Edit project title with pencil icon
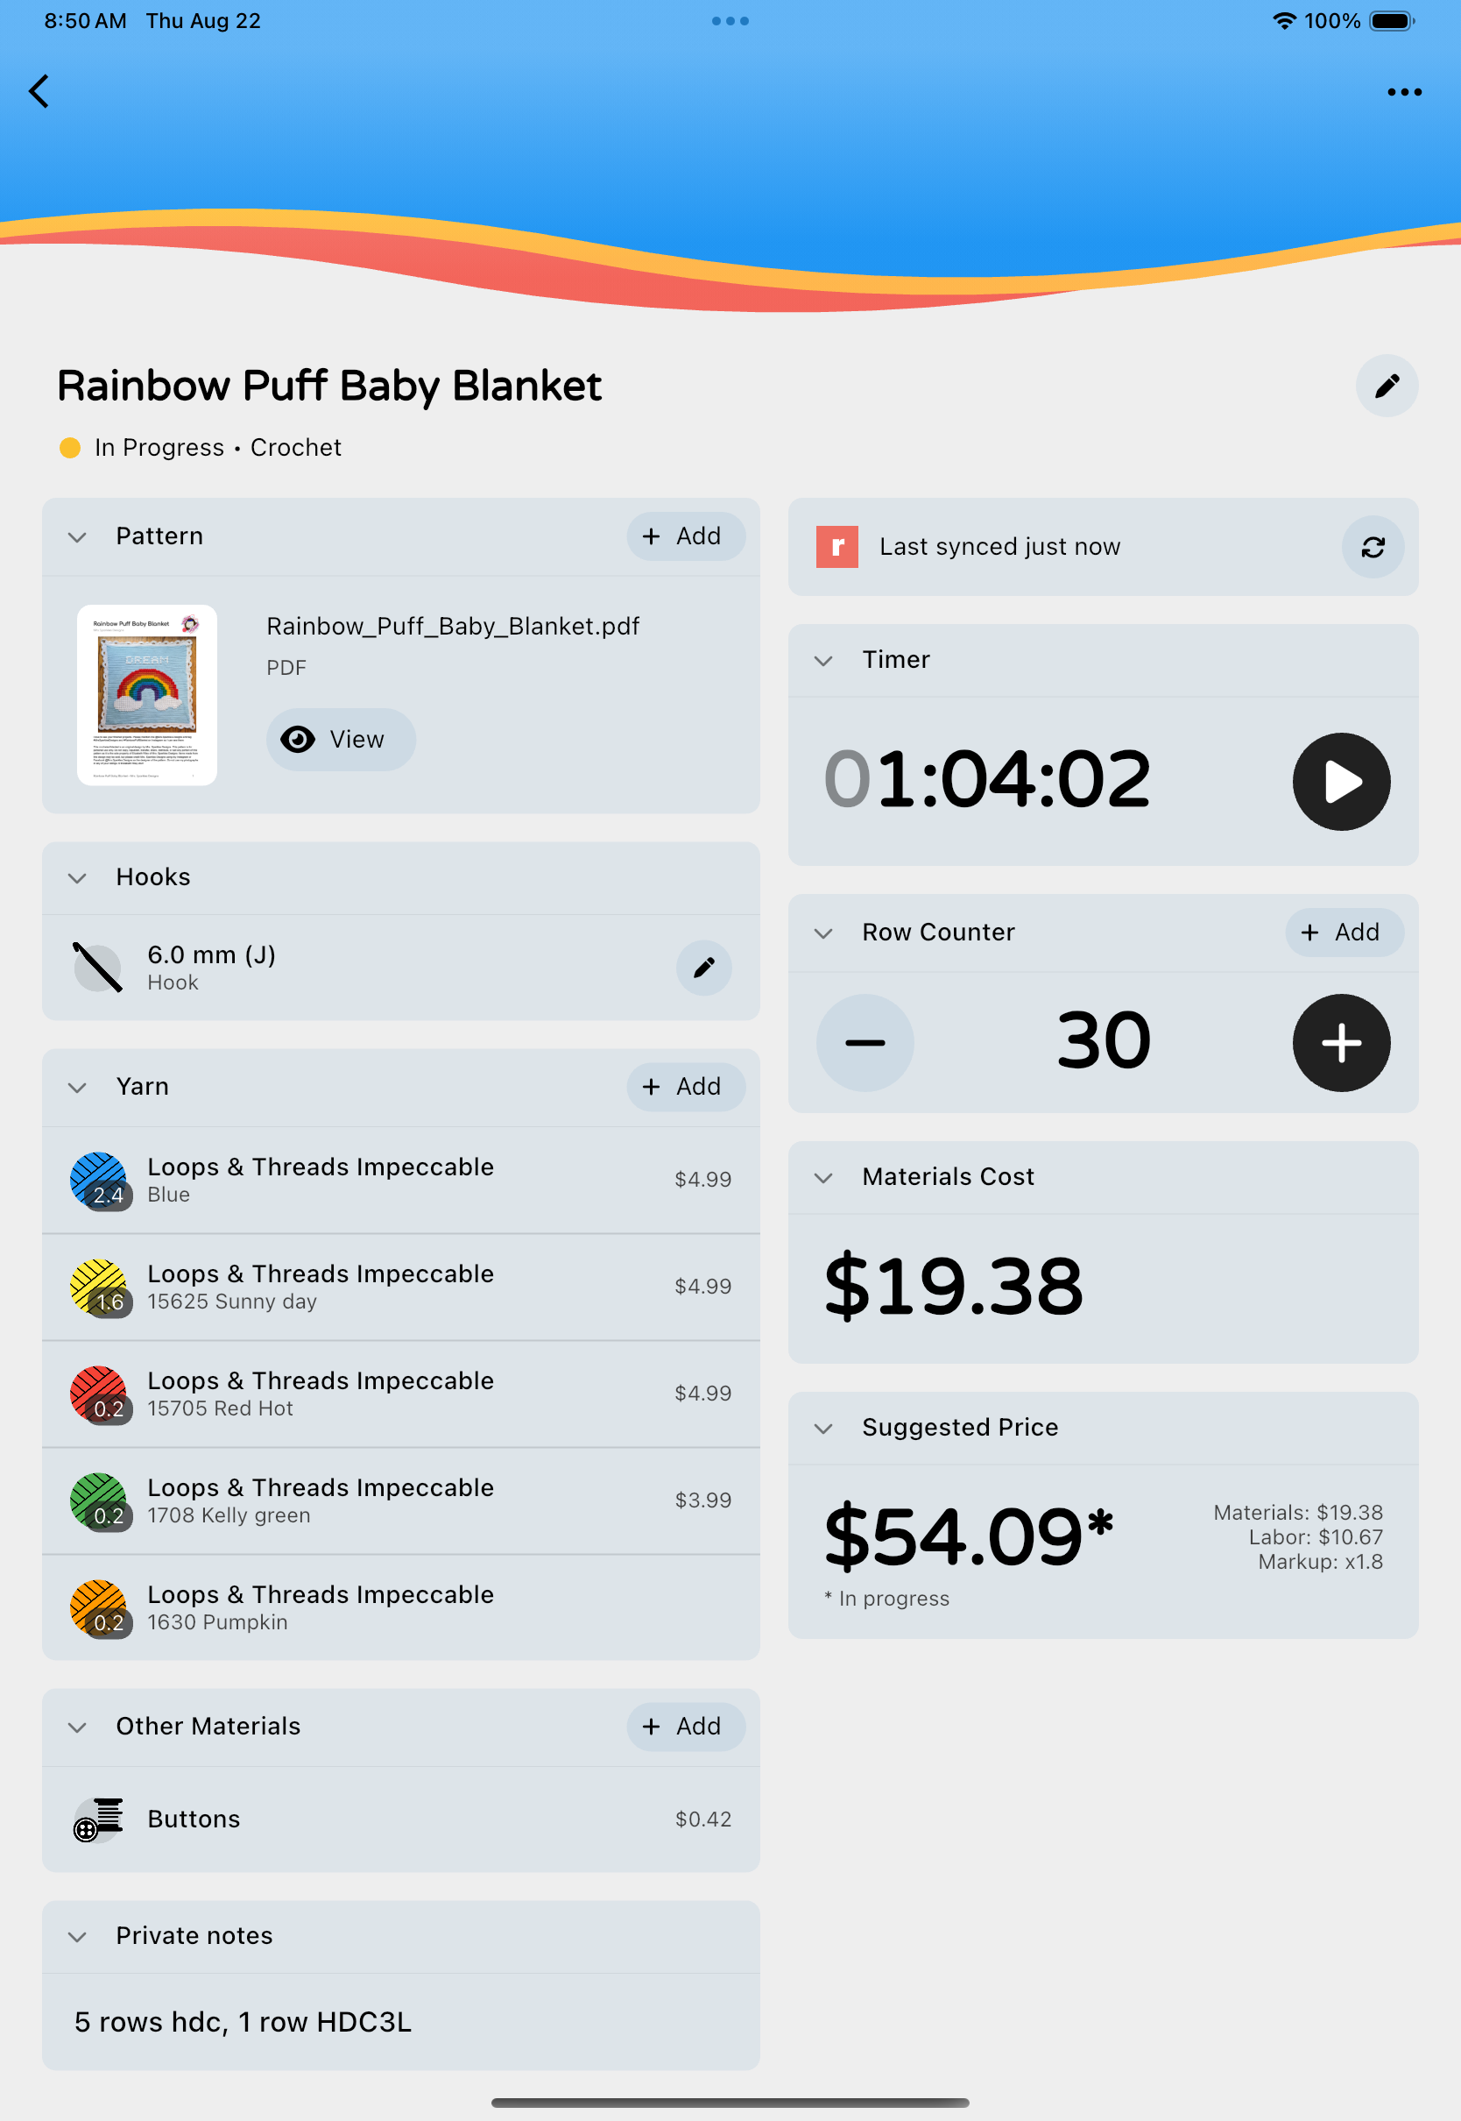Screen dimensions: 1461x2121 click(1386, 386)
